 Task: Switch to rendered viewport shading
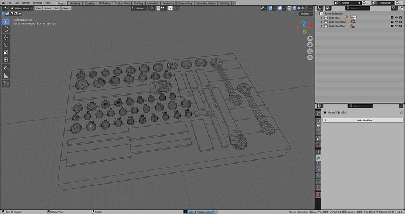(307, 8)
